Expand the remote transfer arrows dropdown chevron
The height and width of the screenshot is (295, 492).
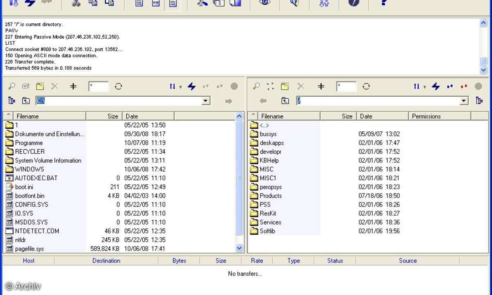coord(425,87)
